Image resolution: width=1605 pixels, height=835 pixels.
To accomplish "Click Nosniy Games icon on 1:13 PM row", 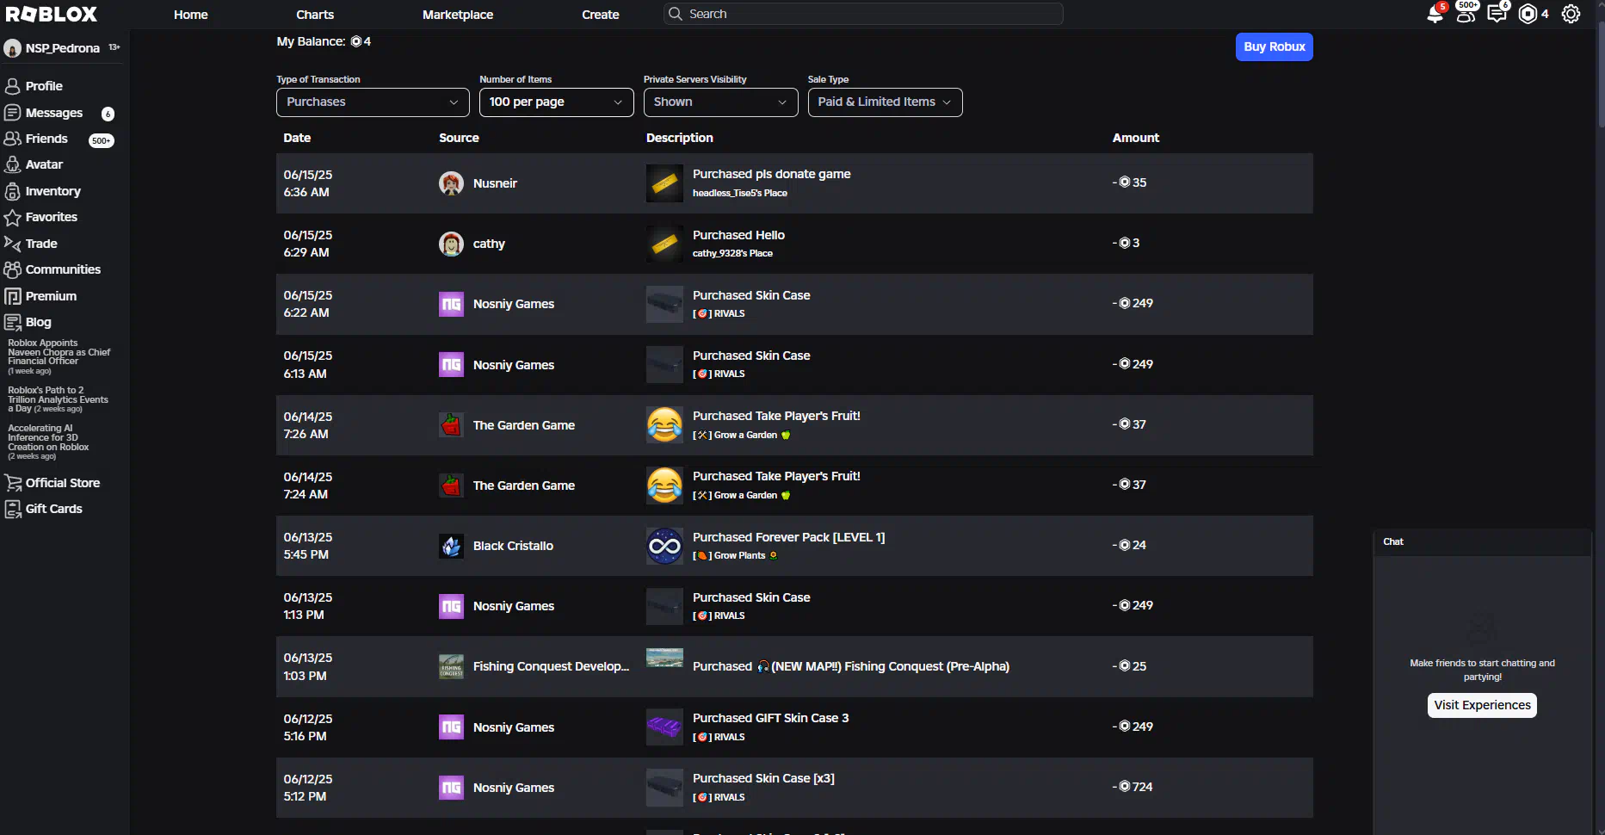I will click(451, 606).
